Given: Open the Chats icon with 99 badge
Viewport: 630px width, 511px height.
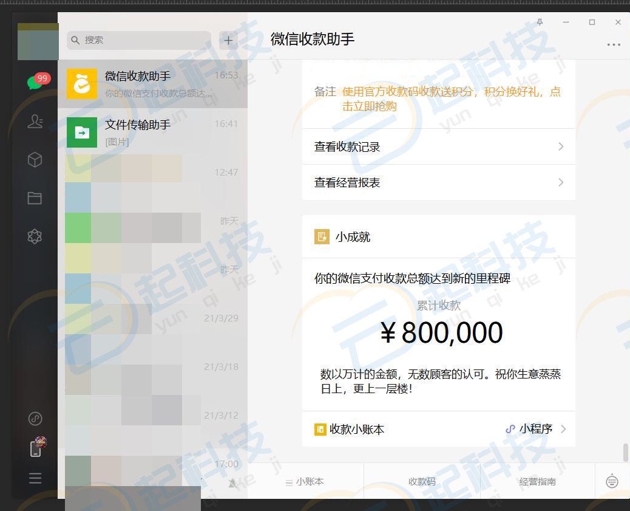Looking at the screenshot, I should [x=35, y=83].
